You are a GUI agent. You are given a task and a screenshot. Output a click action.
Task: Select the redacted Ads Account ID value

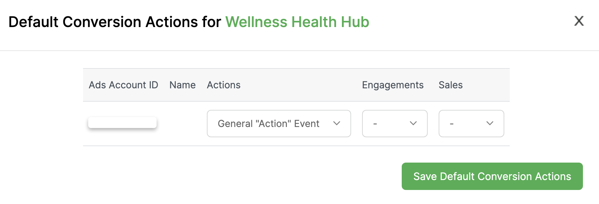[x=122, y=123]
